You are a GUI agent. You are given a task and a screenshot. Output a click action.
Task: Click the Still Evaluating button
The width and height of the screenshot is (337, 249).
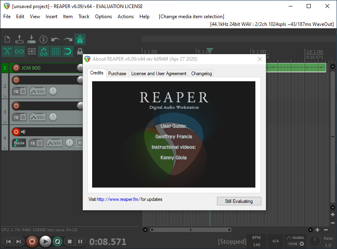pyautogui.click(x=239, y=201)
